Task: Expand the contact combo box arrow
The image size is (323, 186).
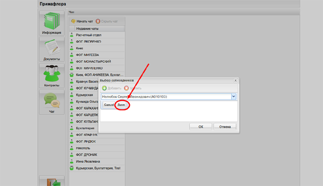Action: click(234, 96)
